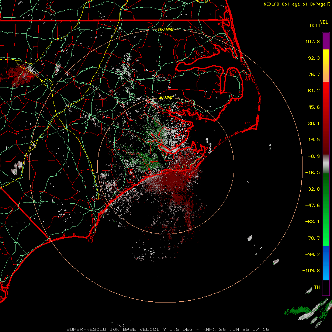Click the TH legend label
Image resolution: width=332 pixels, height=332 pixels.
[x=317, y=287]
